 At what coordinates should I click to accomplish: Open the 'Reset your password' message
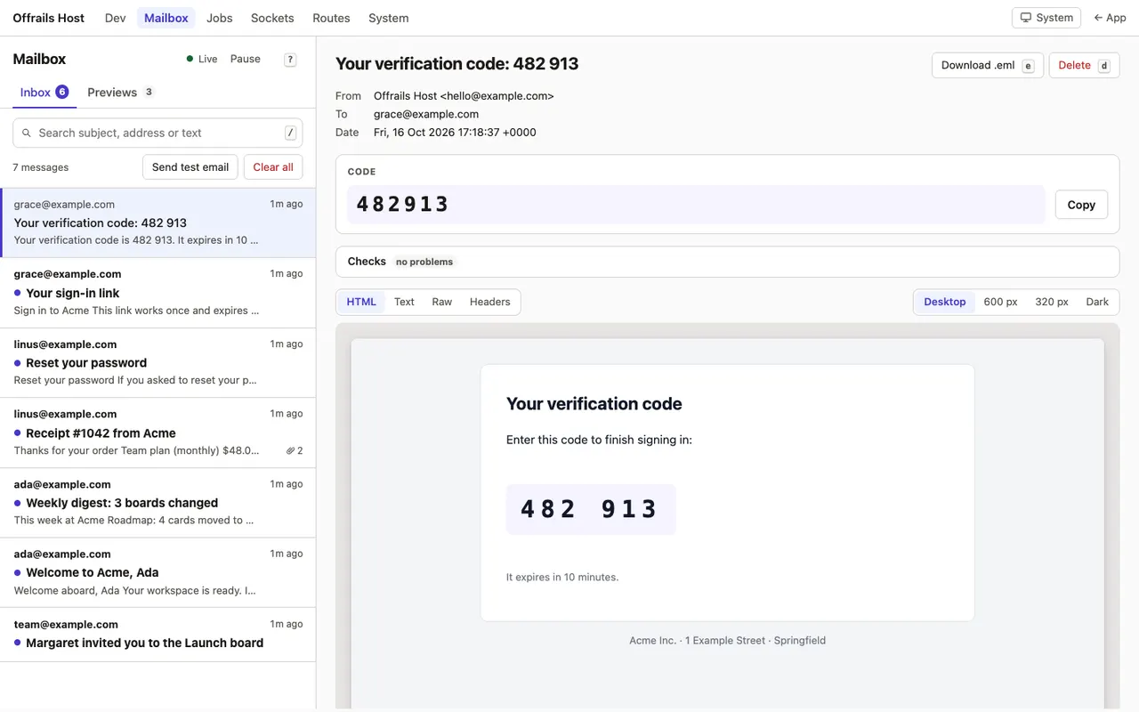coord(158,363)
